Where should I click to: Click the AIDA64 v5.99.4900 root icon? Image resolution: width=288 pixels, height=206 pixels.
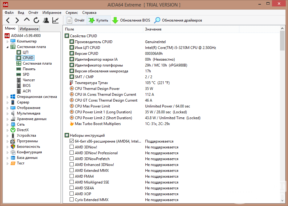(7, 36)
